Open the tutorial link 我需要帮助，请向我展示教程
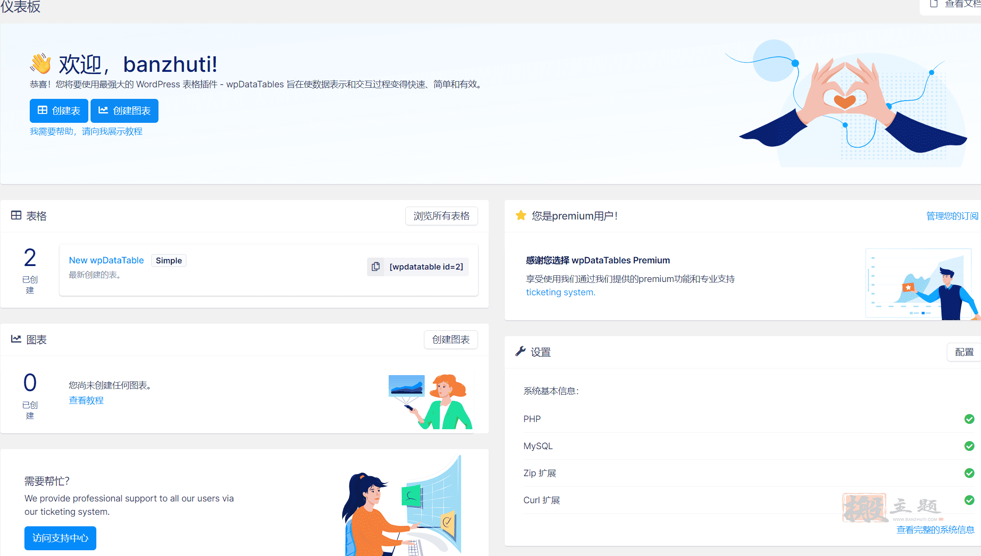Screen dimensions: 981x556 tap(86, 132)
